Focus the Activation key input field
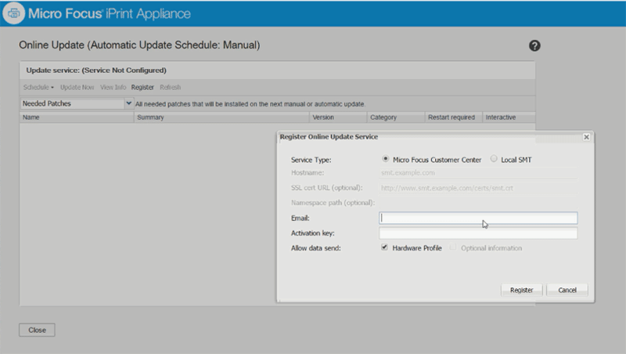The height and width of the screenshot is (354, 626). click(478, 233)
